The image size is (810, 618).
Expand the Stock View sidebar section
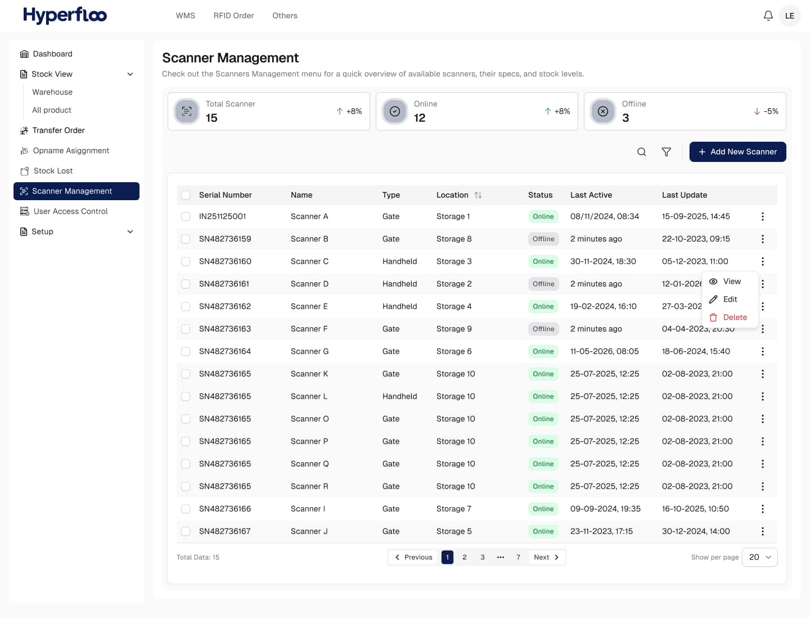click(x=130, y=74)
